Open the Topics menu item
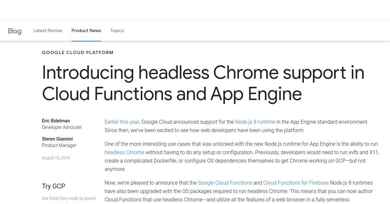Image resolution: width=390 pixels, height=204 pixels. (117, 30)
